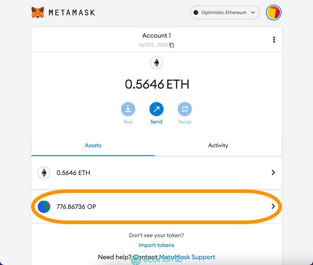Open the three-dot account options menu

click(274, 40)
